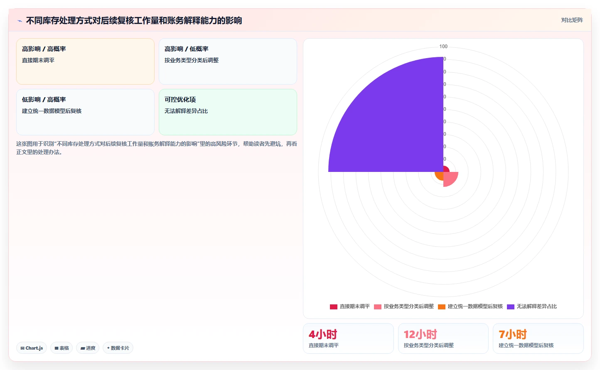Click the 100 axis label on chart

coord(443,47)
